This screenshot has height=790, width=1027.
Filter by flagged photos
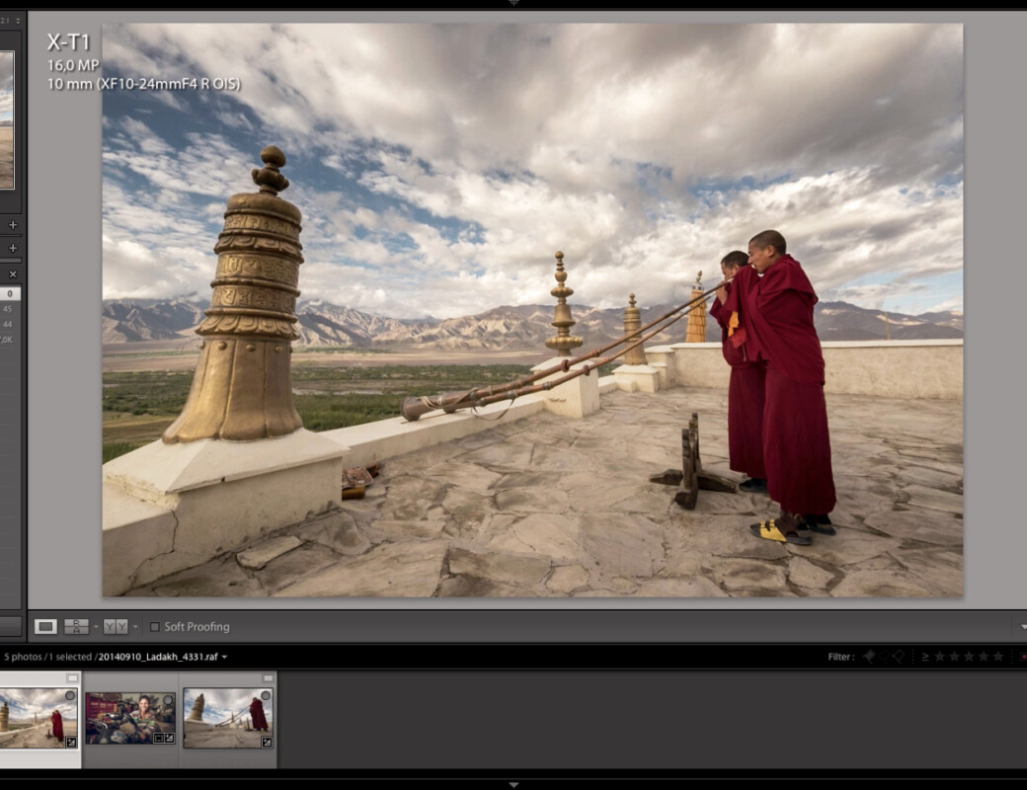point(869,657)
